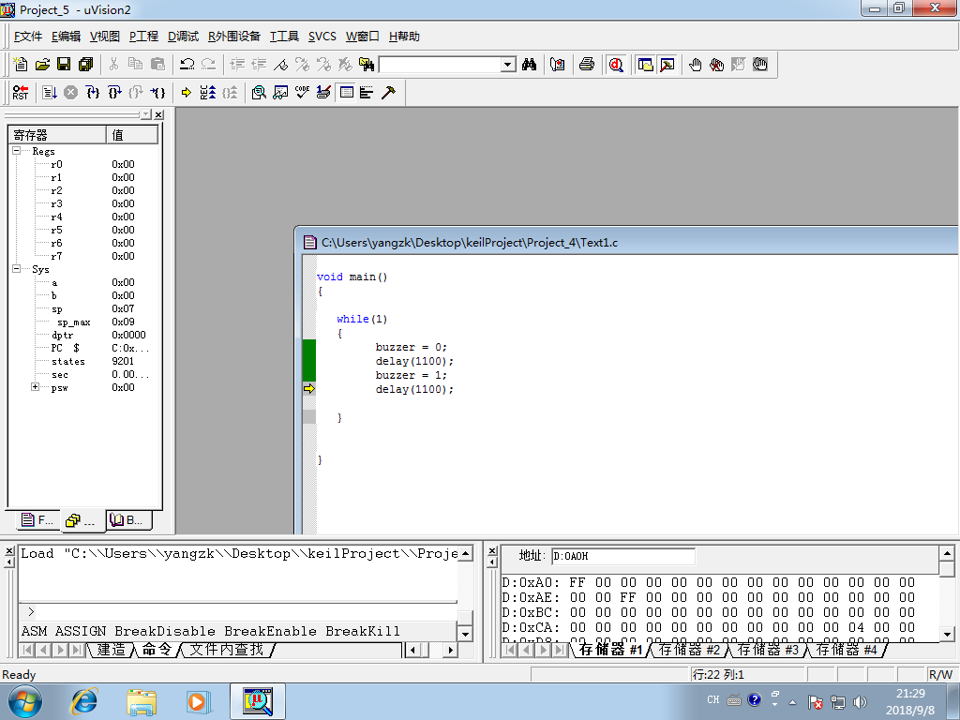Click the Windows Start button
960x720 pixels.
[25, 701]
